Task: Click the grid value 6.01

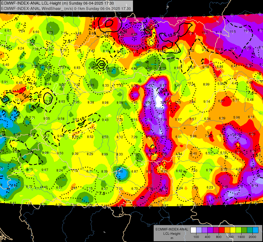Action: pyautogui.click(x=178, y=137)
